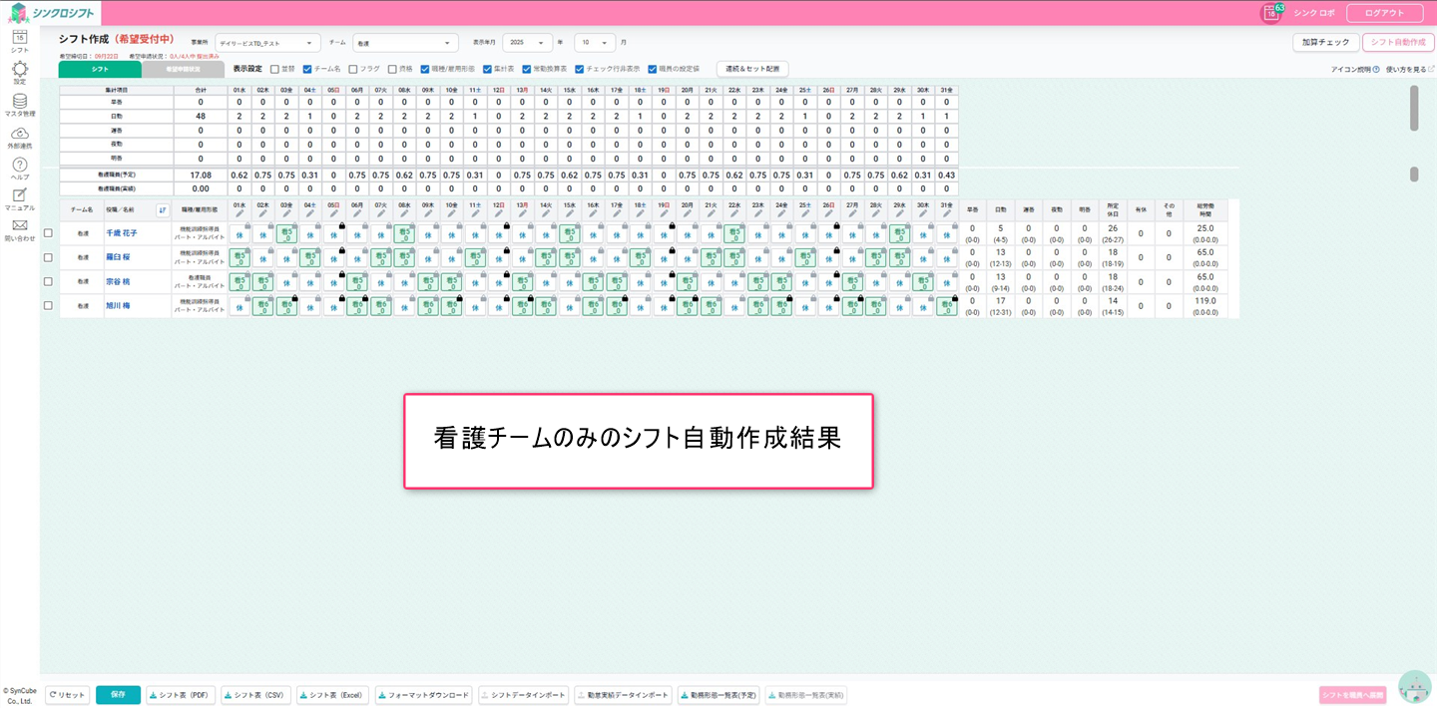
Task: Open the notification icon with badge 63
Action: [1271, 13]
